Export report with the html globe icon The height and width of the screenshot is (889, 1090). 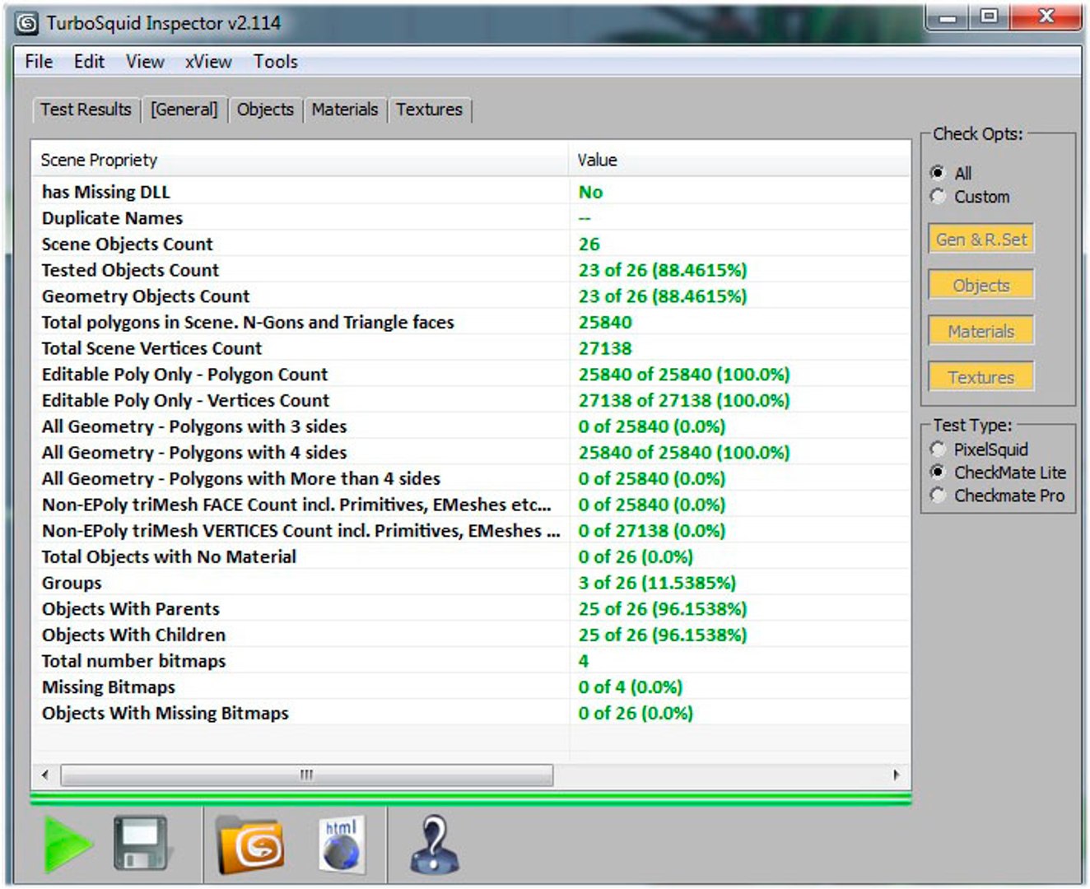pos(341,844)
